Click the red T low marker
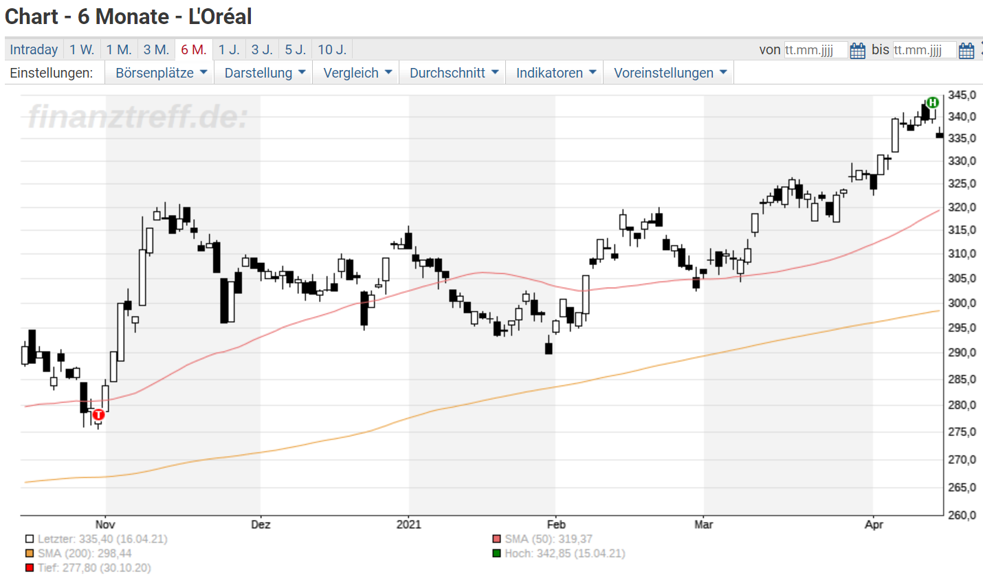This screenshot has width=983, height=581. click(98, 414)
